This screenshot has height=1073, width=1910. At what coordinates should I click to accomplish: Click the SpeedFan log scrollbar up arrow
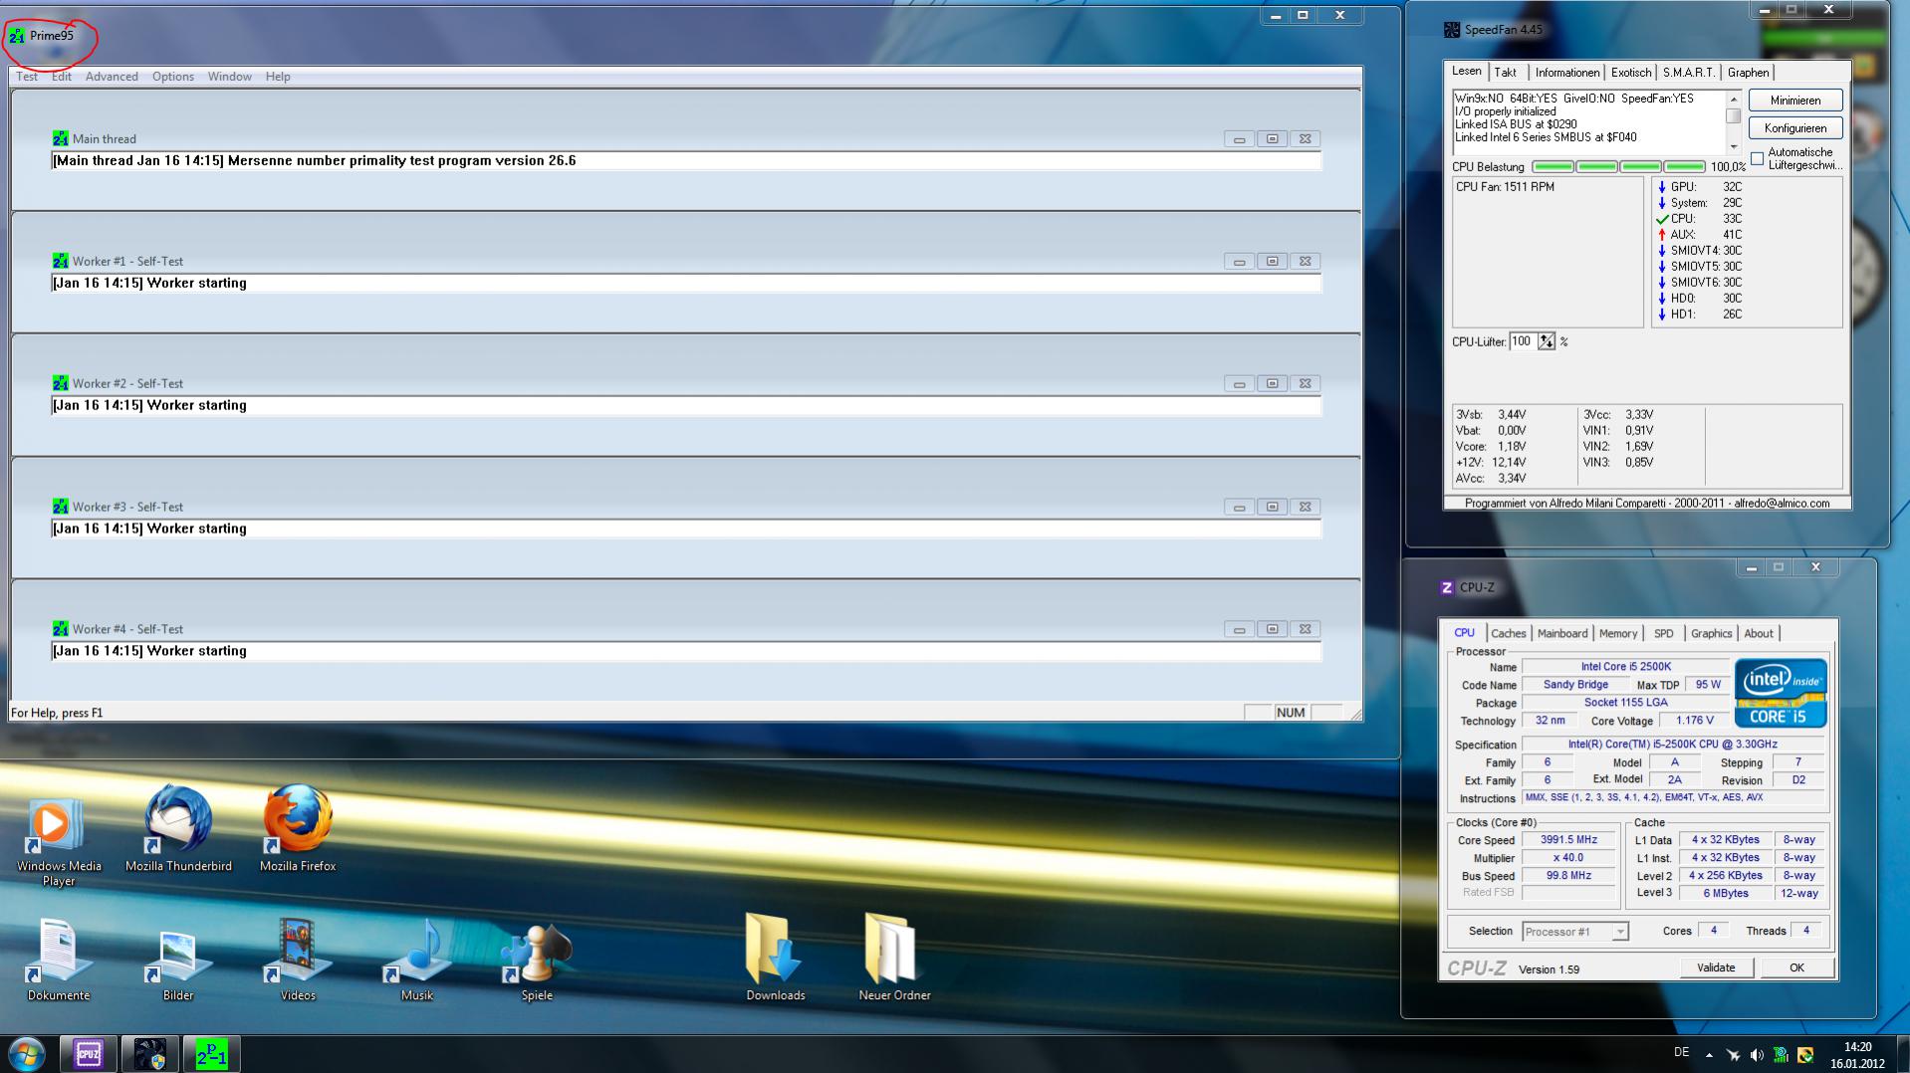[1733, 99]
